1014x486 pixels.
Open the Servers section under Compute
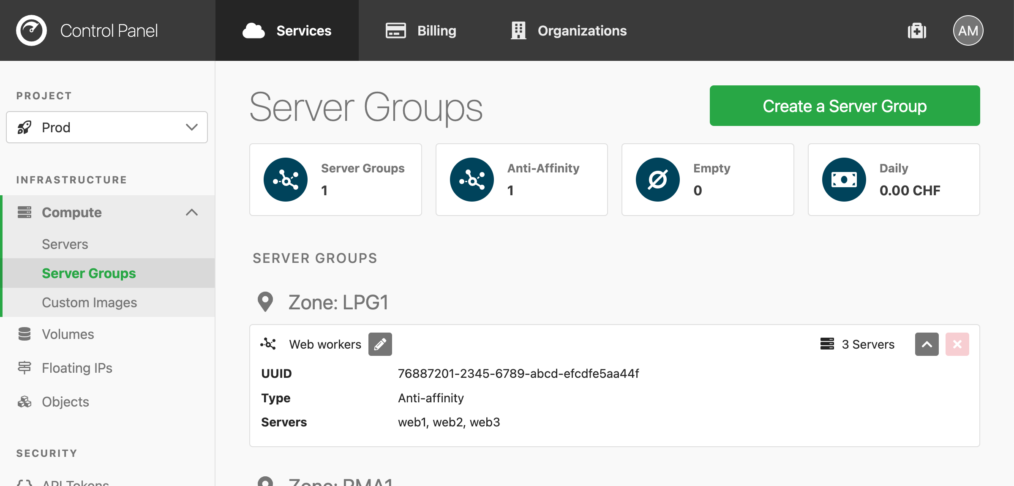pyautogui.click(x=65, y=244)
